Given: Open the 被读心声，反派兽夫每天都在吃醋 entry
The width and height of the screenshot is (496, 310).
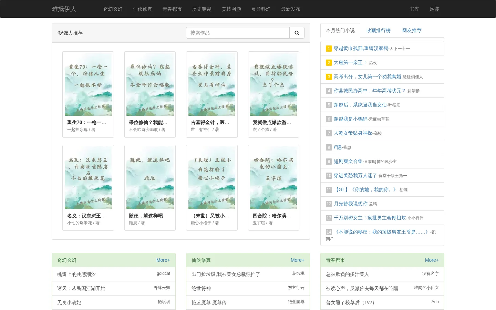Looking at the screenshot, I should (362, 288).
